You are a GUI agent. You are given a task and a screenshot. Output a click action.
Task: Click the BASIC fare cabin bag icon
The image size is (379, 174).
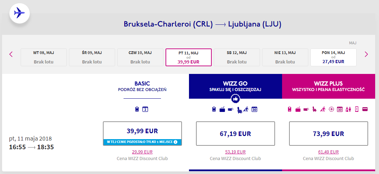tap(137, 109)
